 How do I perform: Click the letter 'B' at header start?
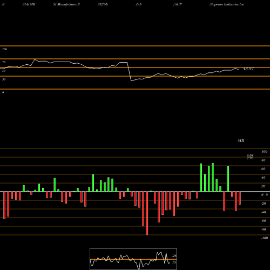pos(3,4)
